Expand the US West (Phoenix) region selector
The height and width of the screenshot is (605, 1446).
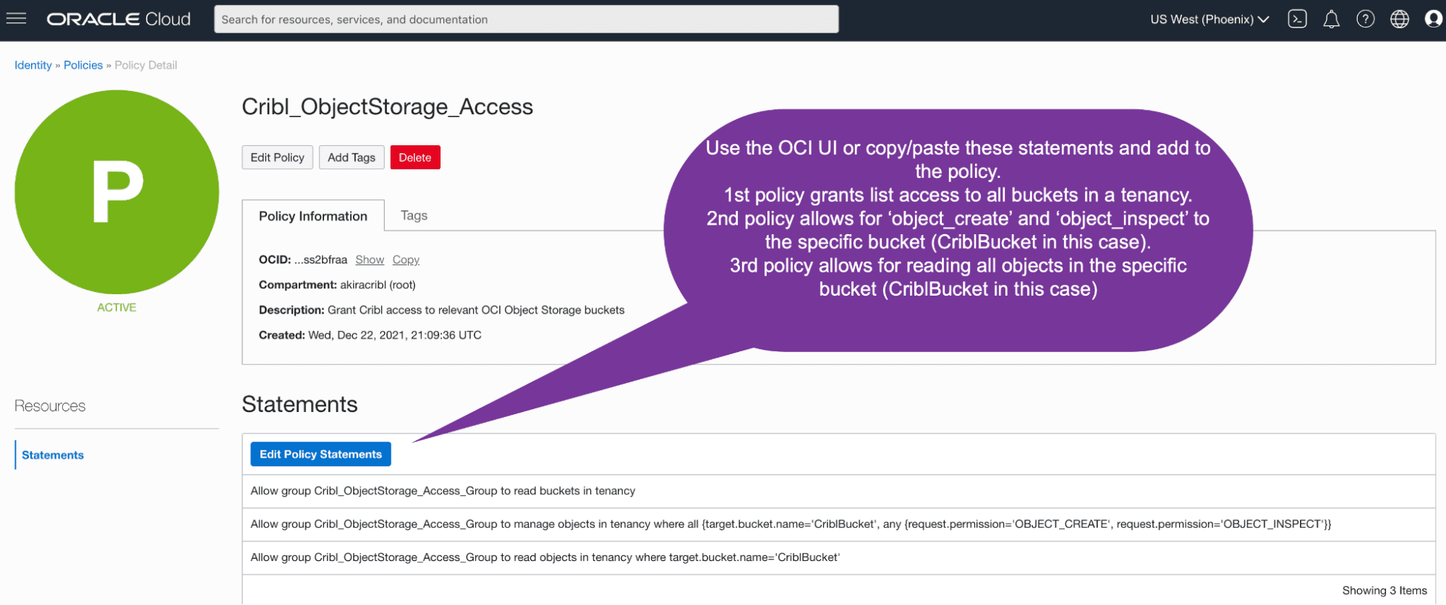click(x=1209, y=20)
